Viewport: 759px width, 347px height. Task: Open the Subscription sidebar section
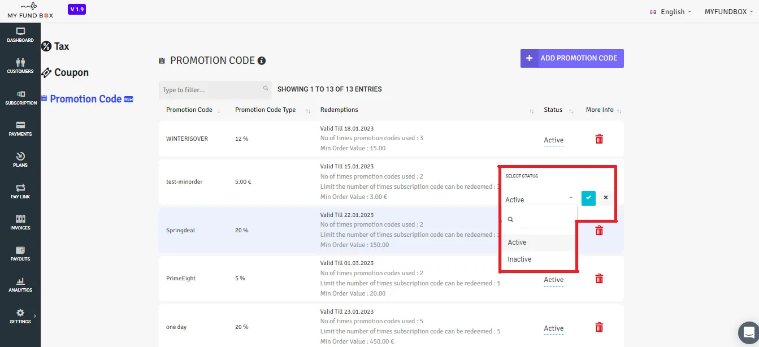20,98
